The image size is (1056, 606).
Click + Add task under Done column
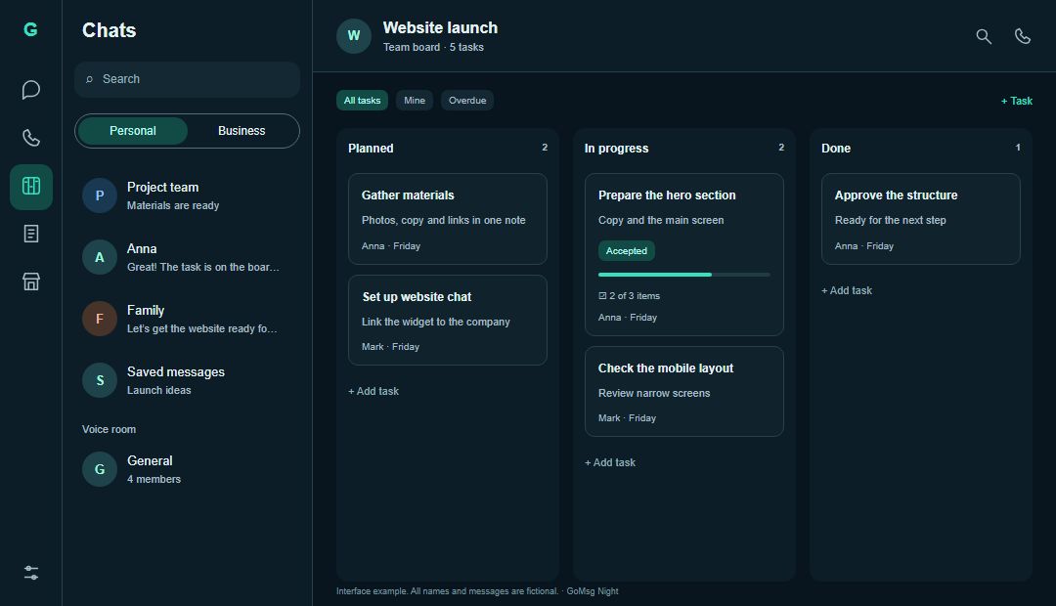[847, 290]
